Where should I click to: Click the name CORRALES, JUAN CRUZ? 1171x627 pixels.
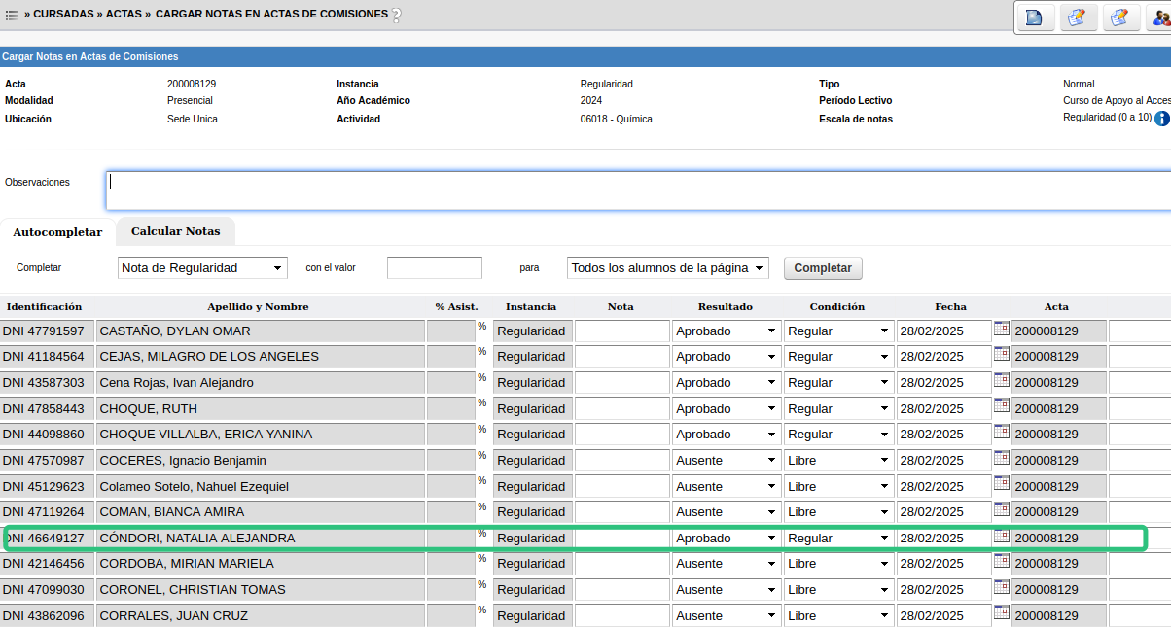click(x=174, y=615)
